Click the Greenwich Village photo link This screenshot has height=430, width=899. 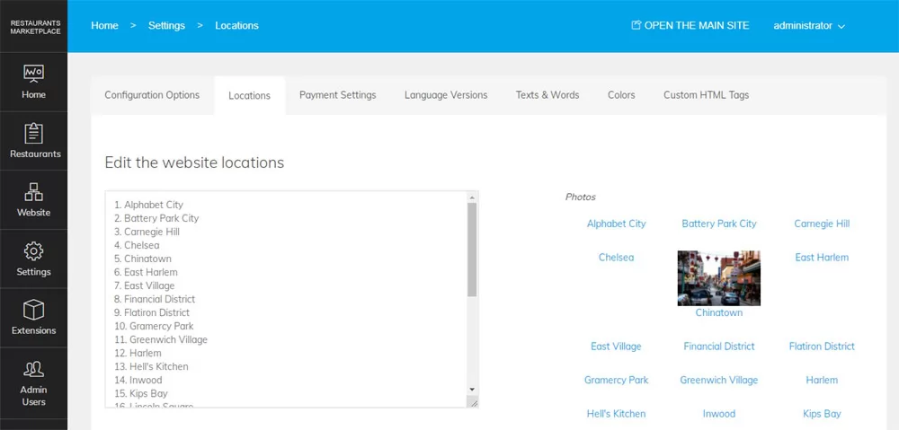(x=719, y=381)
